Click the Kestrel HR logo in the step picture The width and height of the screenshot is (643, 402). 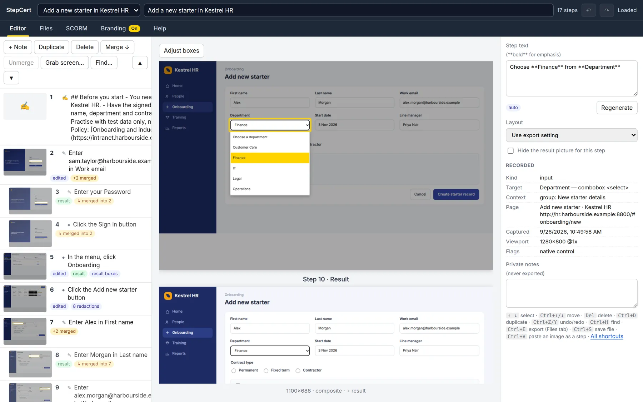(x=168, y=70)
